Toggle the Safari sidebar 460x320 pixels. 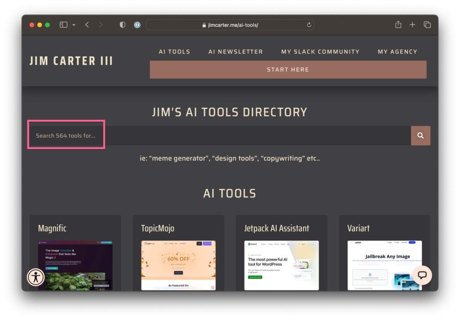[x=63, y=25]
